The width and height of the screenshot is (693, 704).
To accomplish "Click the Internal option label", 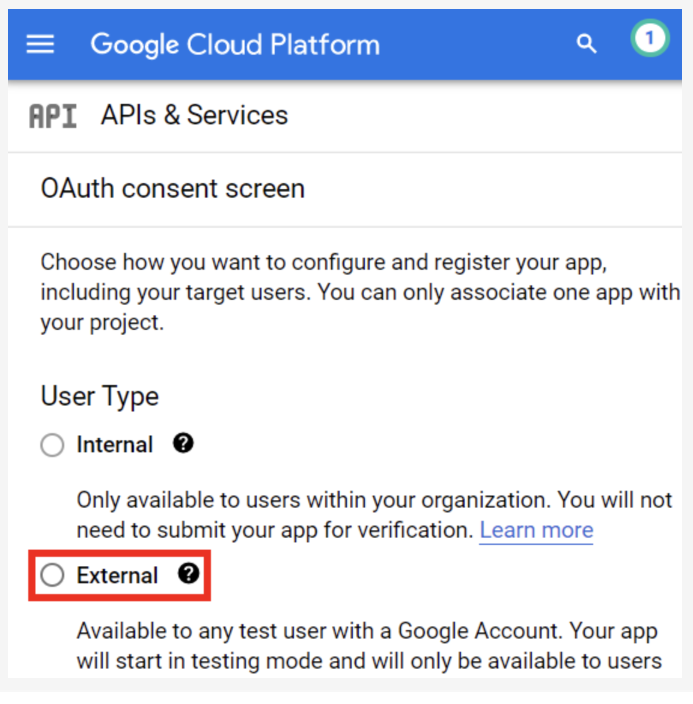I will 115,445.
